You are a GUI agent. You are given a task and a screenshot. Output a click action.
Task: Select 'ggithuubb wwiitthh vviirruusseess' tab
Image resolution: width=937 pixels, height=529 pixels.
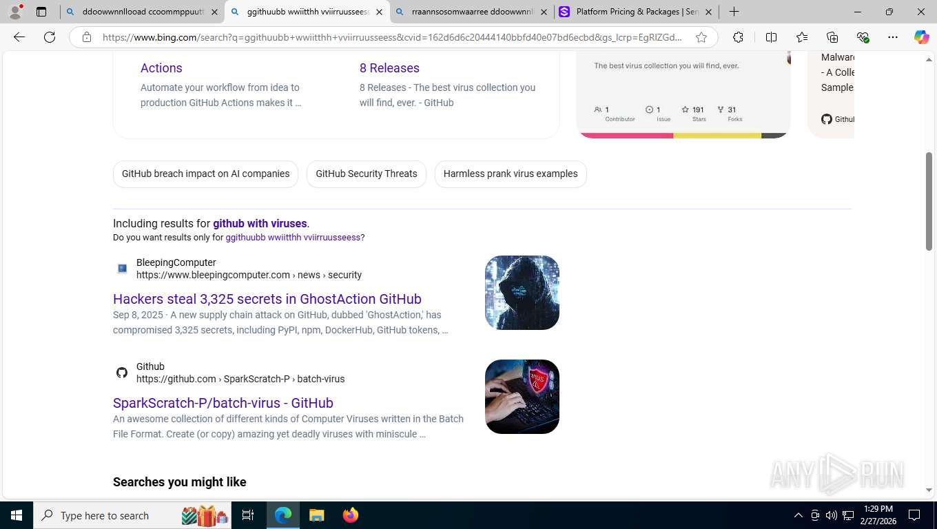point(307,12)
